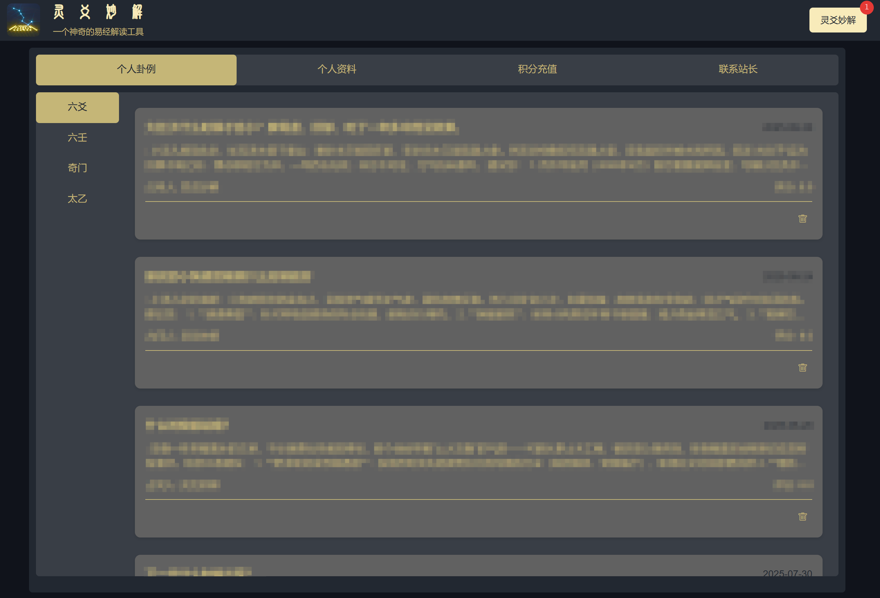
Task: Switch to the 个人资料 tab
Action: [x=337, y=69]
